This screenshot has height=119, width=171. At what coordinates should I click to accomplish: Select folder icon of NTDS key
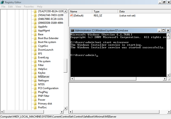pyautogui.click(x=35, y=84)
